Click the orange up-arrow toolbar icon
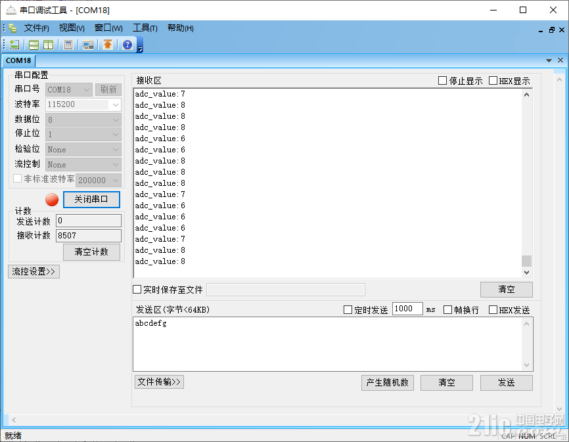Viewport: 569px width, 442px height. 108,45
